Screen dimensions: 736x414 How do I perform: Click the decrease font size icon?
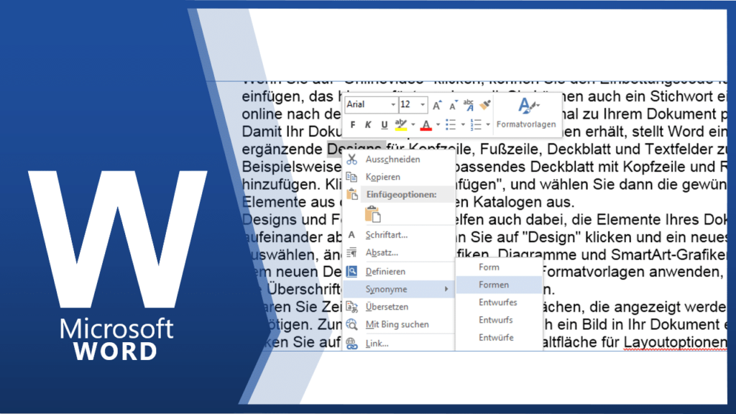click(x=452, y=105)
